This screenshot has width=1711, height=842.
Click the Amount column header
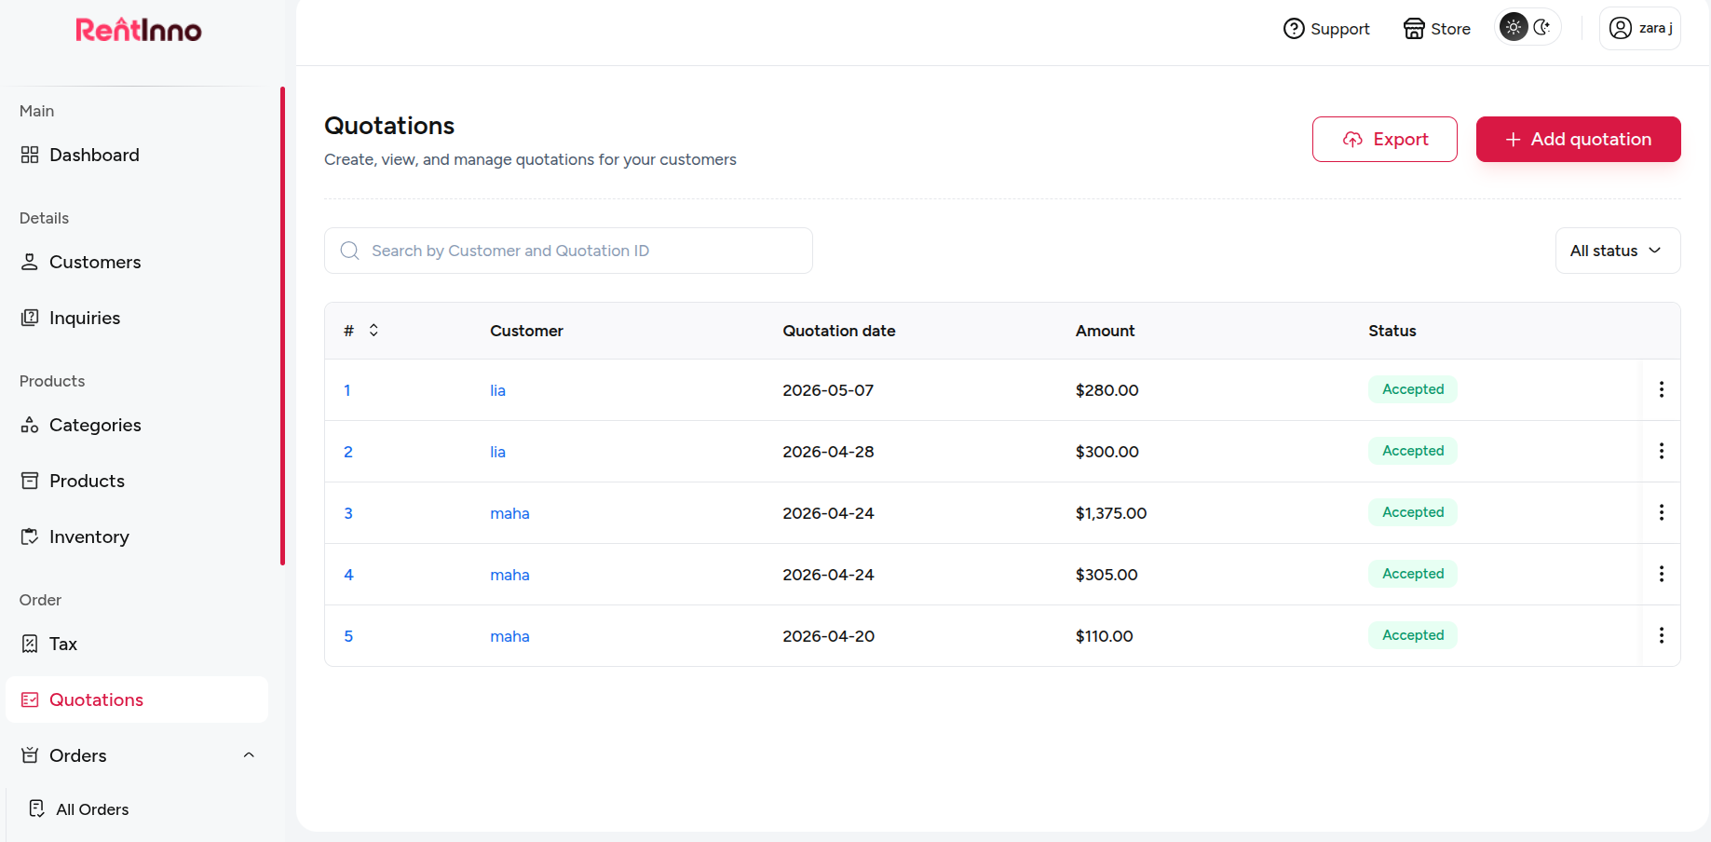click(1105, 331)
